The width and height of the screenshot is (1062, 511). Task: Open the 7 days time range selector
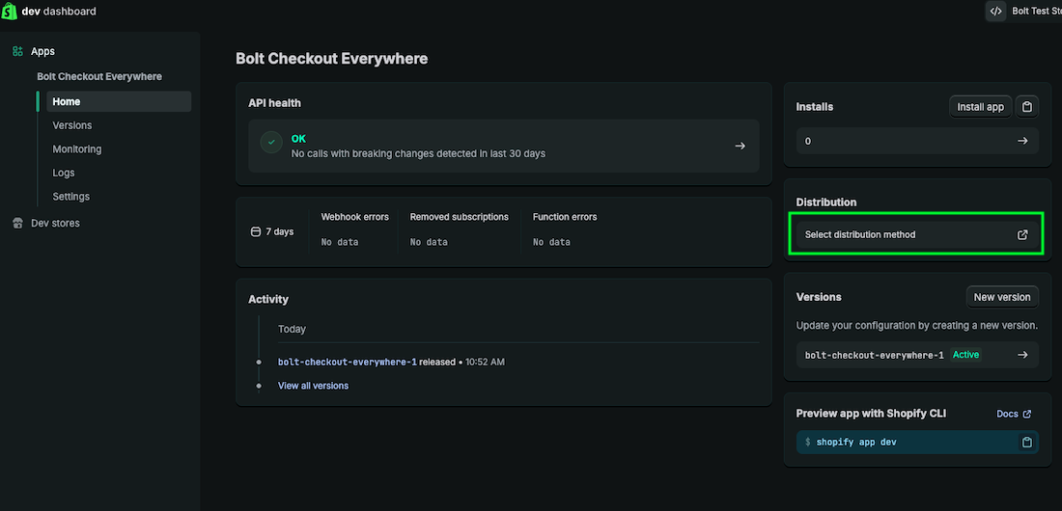272,231
